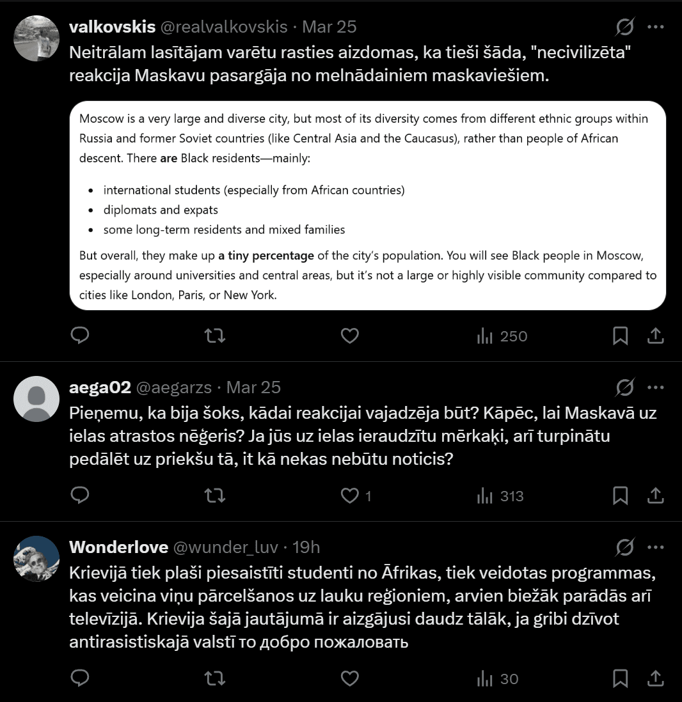The image size is (682, 702).
Task: Reply to aega02's tweet
Action: tap(79, 495)
